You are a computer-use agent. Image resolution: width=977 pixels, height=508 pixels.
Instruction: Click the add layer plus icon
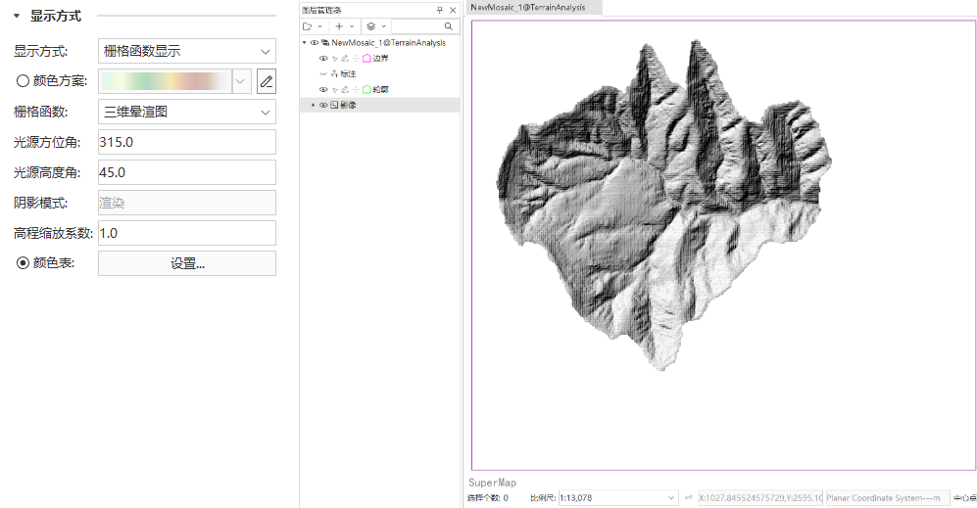[x=339, y=26]
